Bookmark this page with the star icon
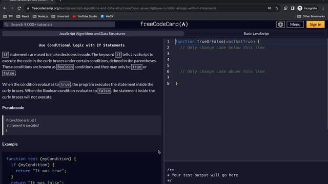The height and width of the screenshot is (184, 328). (x=277, y=8)
